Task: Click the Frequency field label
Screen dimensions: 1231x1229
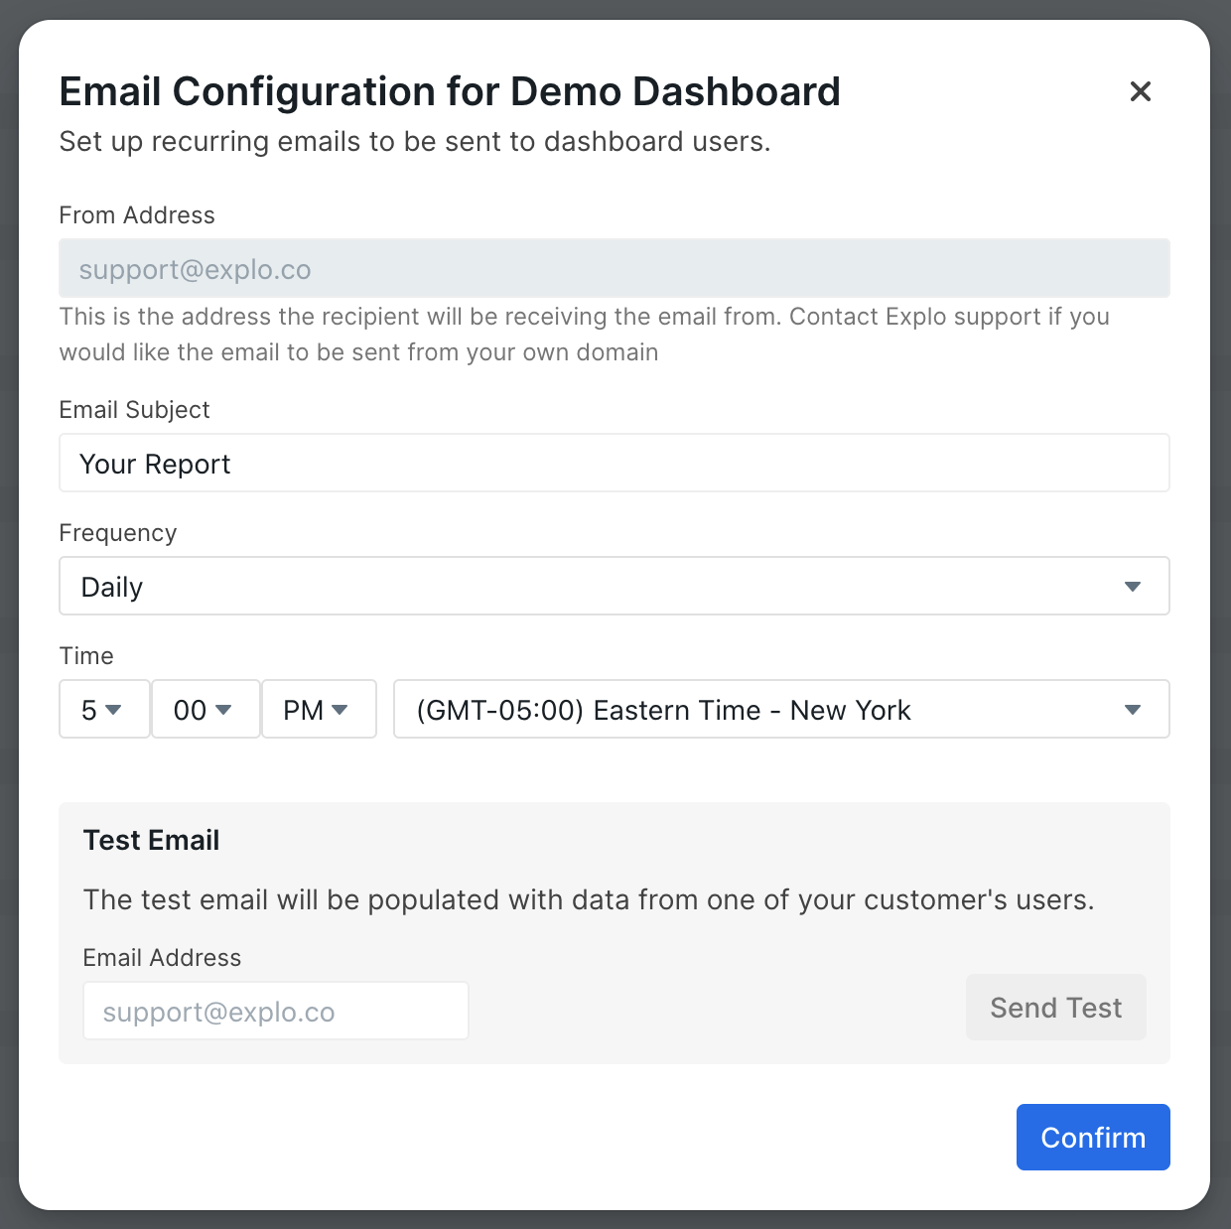Action: (117, 533)
